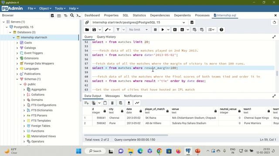Image resolution: width=279 pixels, height=156 pixels.
Task: Expand the Casts node
Action: click(17, 43)
